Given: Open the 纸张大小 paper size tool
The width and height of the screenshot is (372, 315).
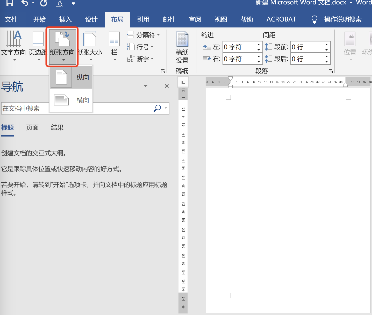Looking at the screenshot, I should 90,46.
